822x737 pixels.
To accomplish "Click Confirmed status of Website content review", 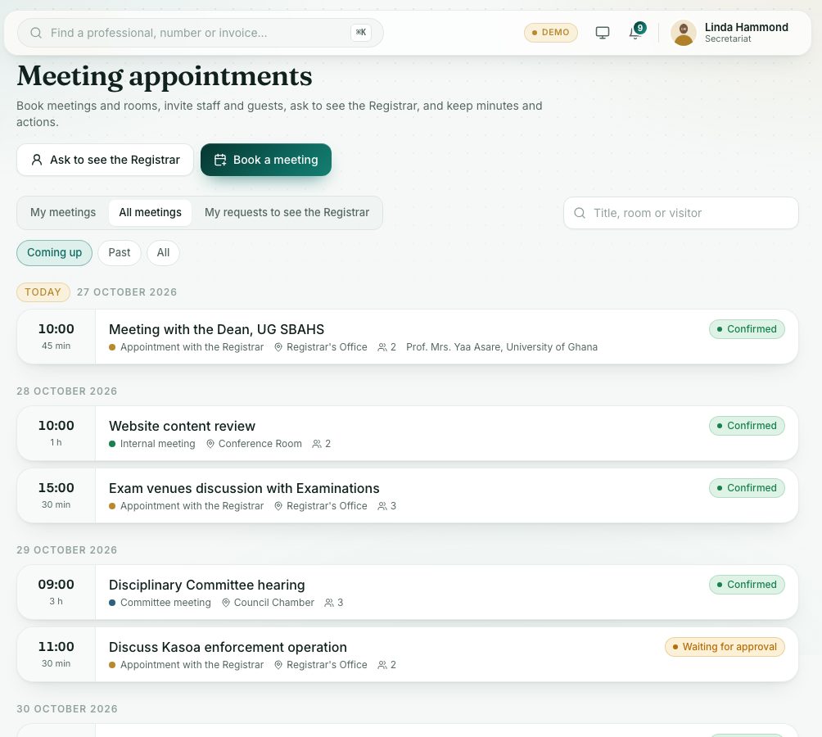I will tap(747, 426).
